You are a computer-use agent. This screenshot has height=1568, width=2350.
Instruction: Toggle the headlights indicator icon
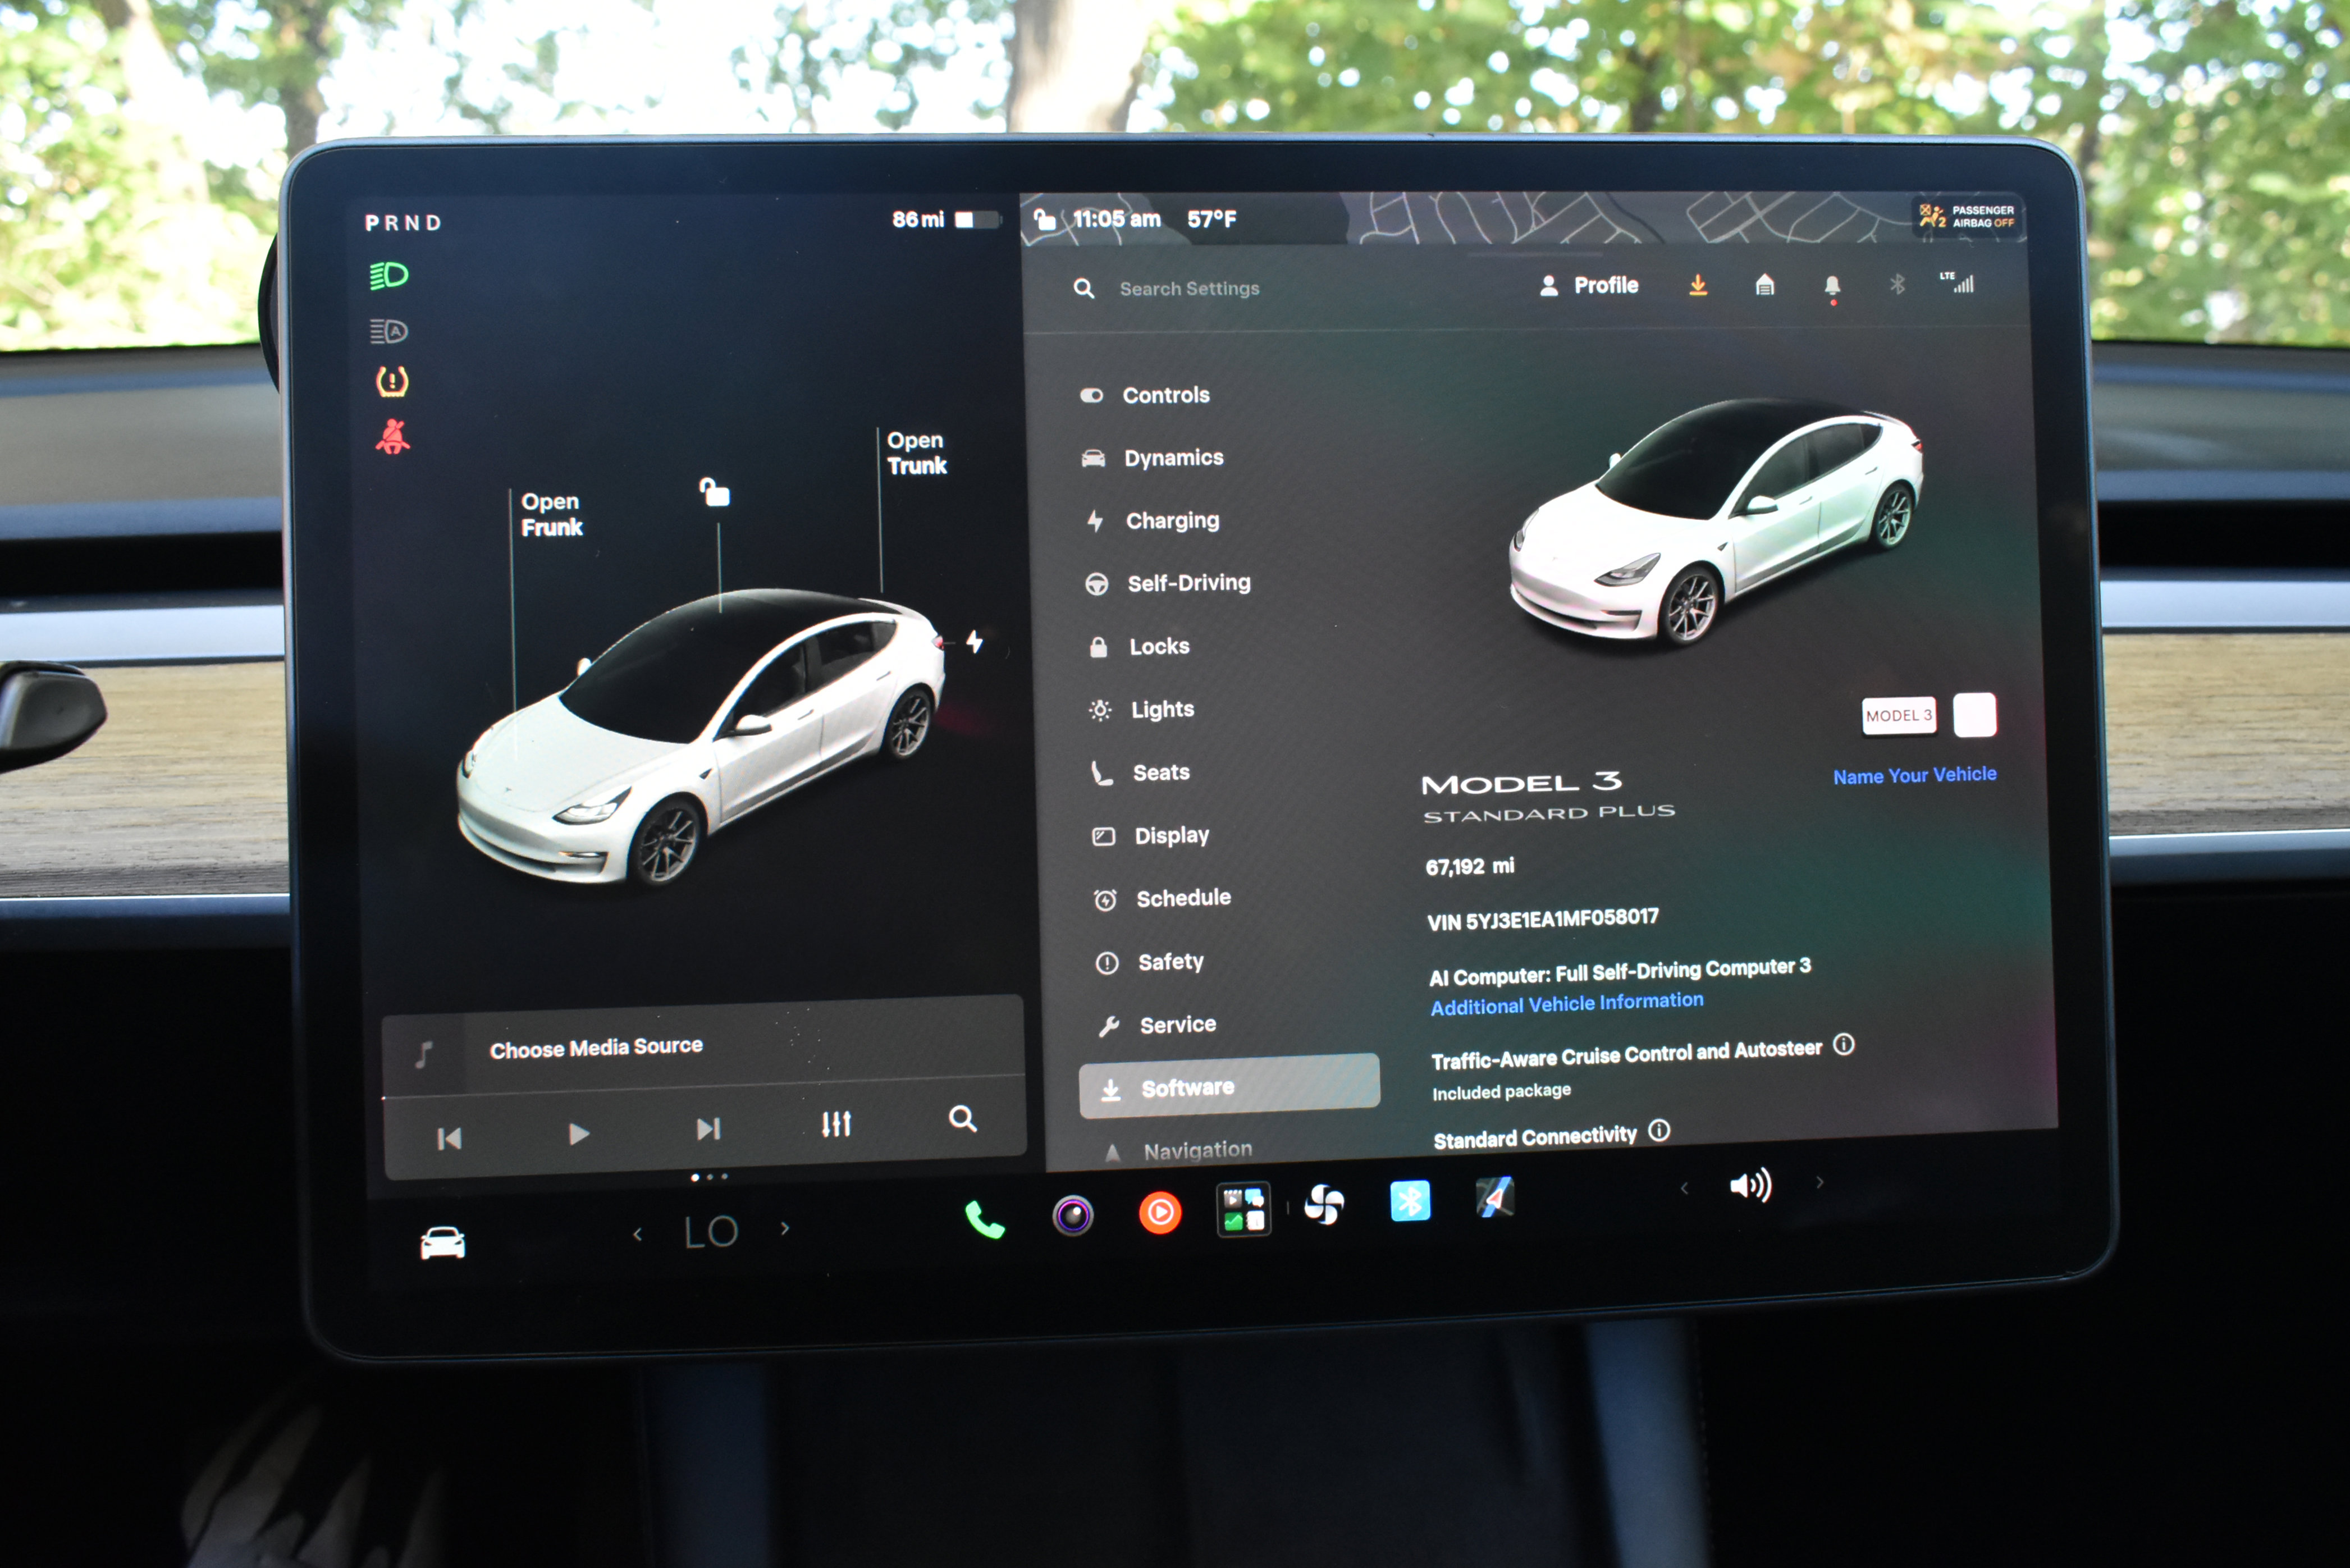coord(389,275)
